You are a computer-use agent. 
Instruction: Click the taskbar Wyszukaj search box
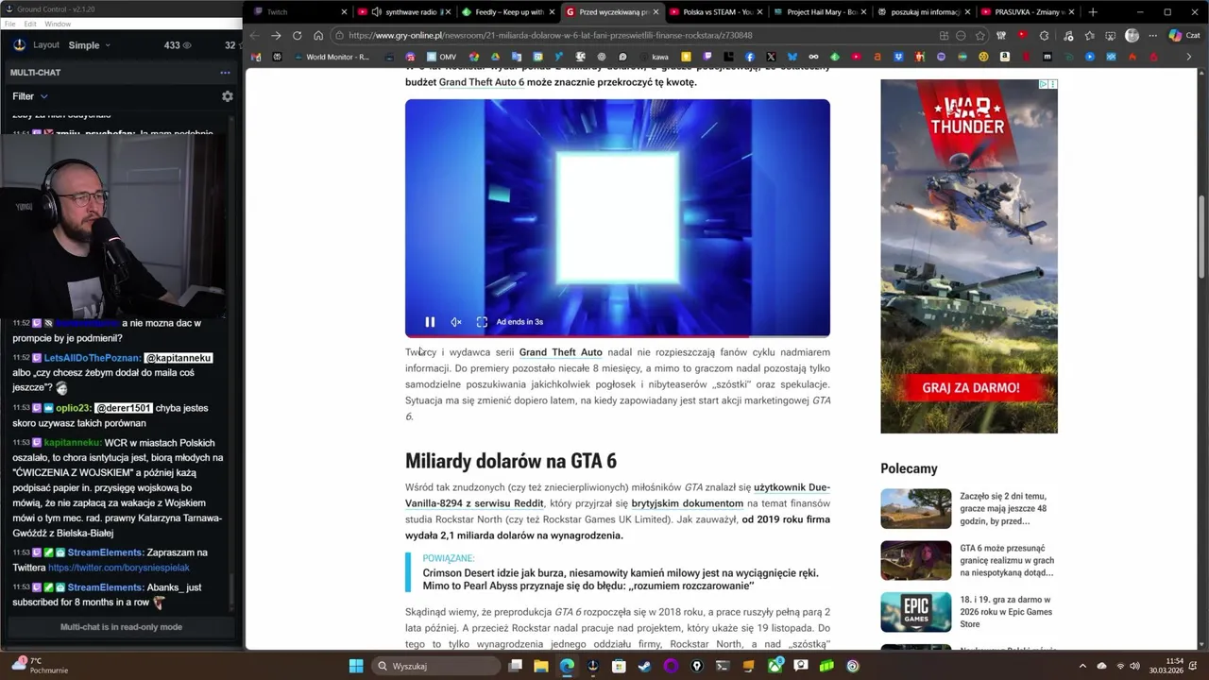click(436, 666)
